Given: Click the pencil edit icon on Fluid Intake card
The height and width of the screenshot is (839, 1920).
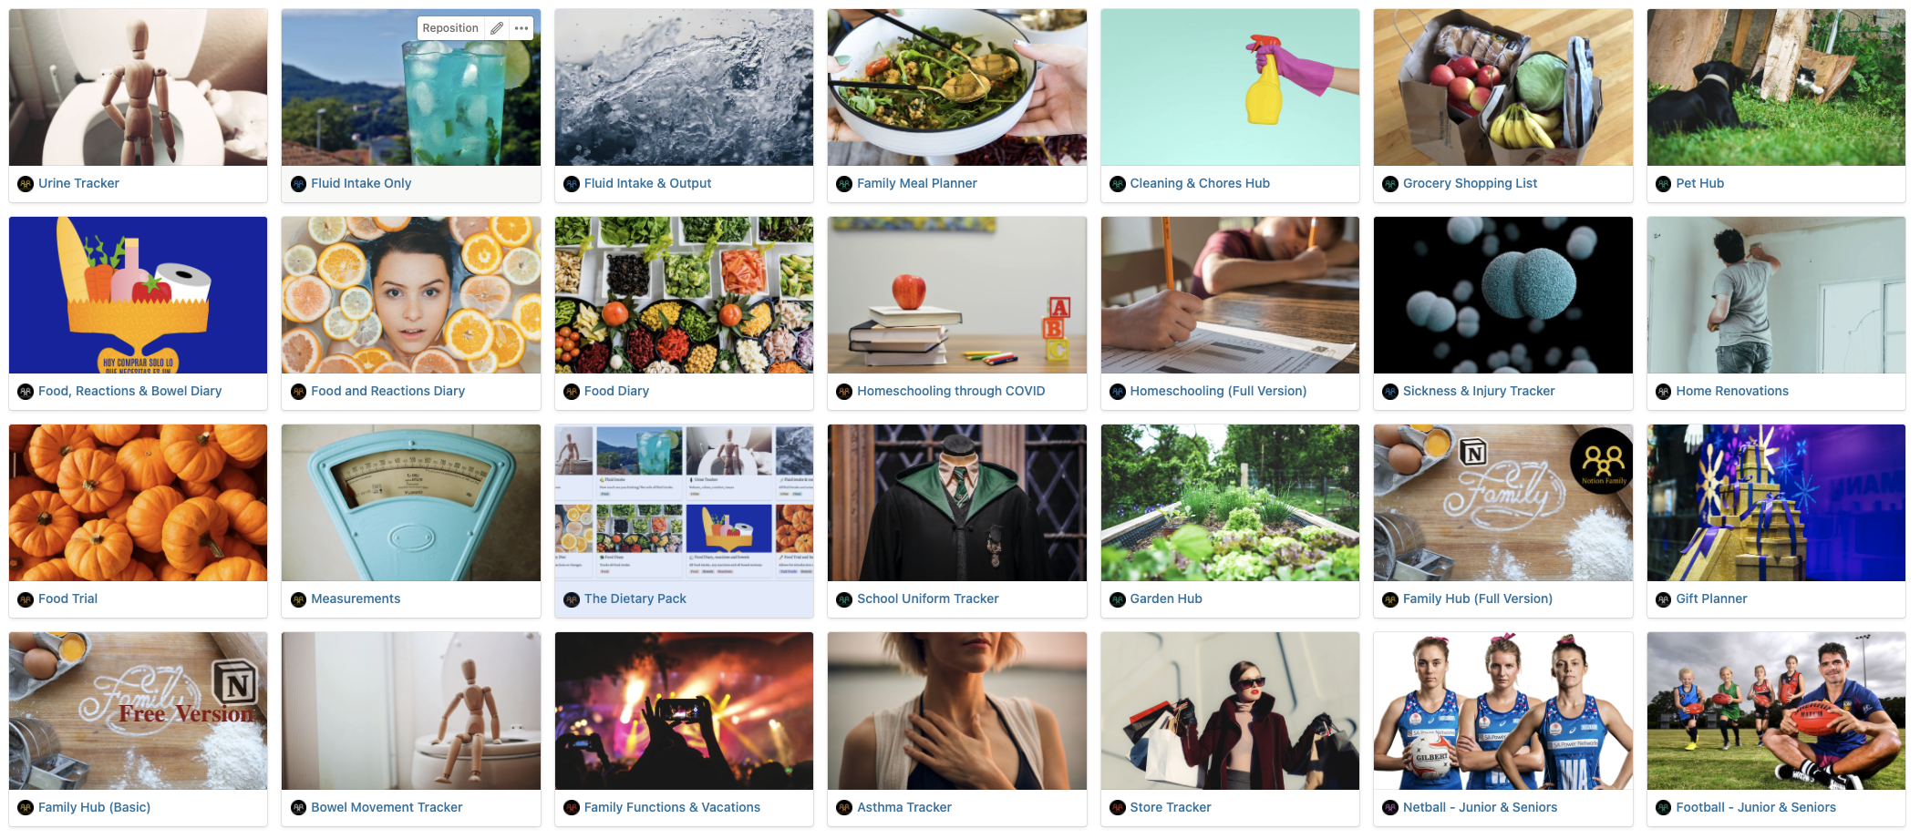Looking at the screenshot, I should point(497,28).
